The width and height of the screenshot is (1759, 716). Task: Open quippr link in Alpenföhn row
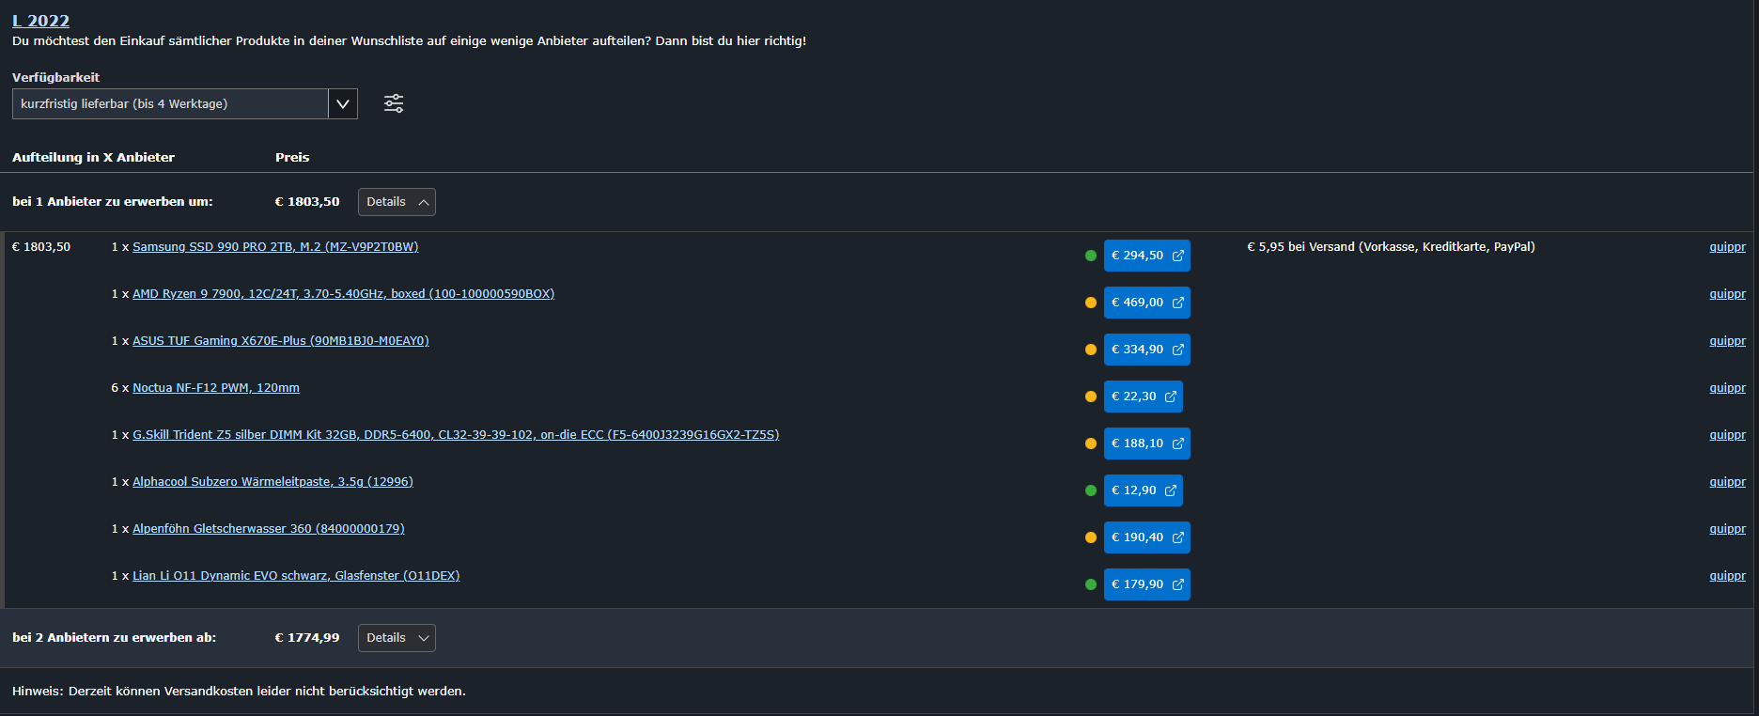click(1727, 529)
